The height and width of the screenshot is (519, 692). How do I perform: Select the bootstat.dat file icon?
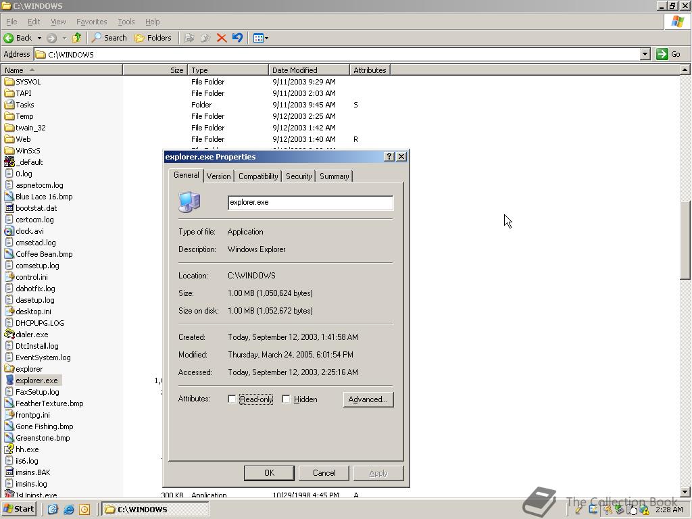pyautogui.click(x=9, y=208)
